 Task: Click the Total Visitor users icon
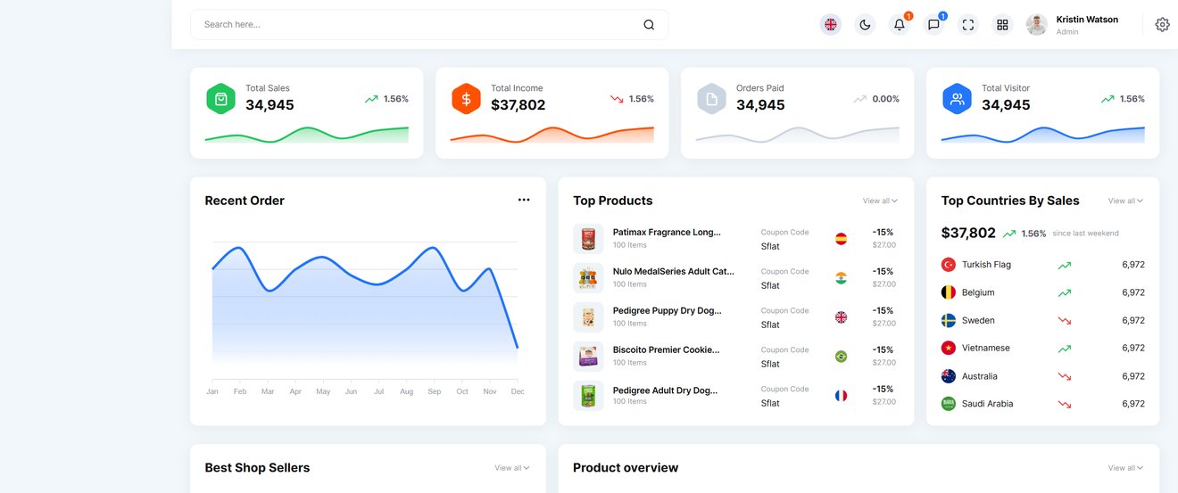click(957, 99)
